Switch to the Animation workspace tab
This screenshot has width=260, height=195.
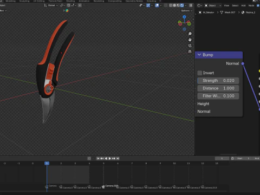[84, 1]
